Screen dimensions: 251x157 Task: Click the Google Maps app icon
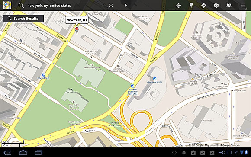point(7,6)
